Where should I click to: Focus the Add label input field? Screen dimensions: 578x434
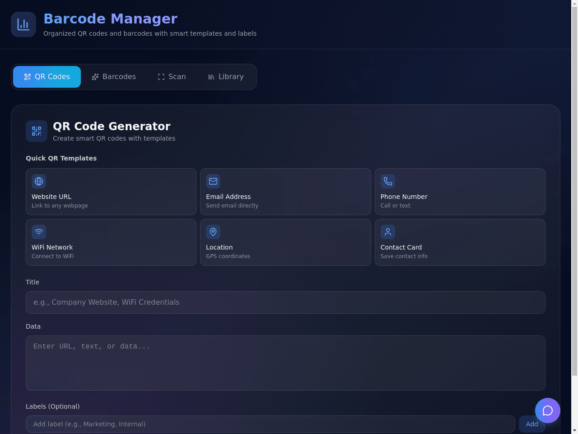[x=270, y=424]
